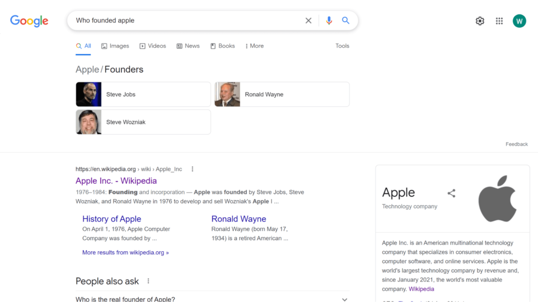Viewport: 538px width, 302px height.
Task: Open the More search categories menu
Action: pyautogui.click(x=255, y=46)
